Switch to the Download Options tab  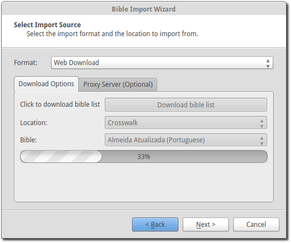46,84
